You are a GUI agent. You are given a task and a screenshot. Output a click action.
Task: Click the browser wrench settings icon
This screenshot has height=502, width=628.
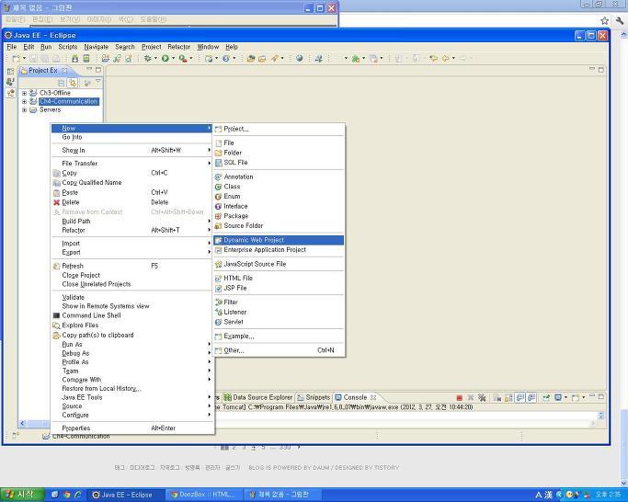coord(620,20)
